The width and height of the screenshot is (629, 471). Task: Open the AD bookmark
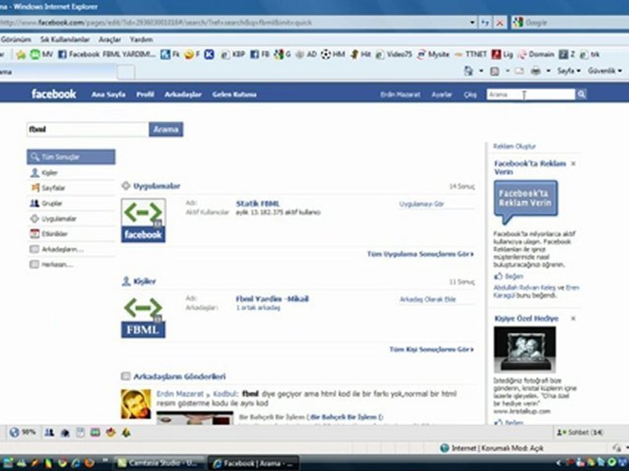click(306, 54)
